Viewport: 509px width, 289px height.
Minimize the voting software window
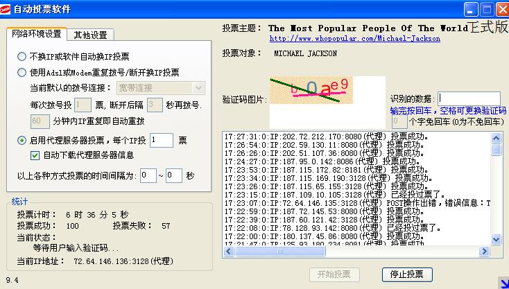pyautogui.click(x=472, y=9)
